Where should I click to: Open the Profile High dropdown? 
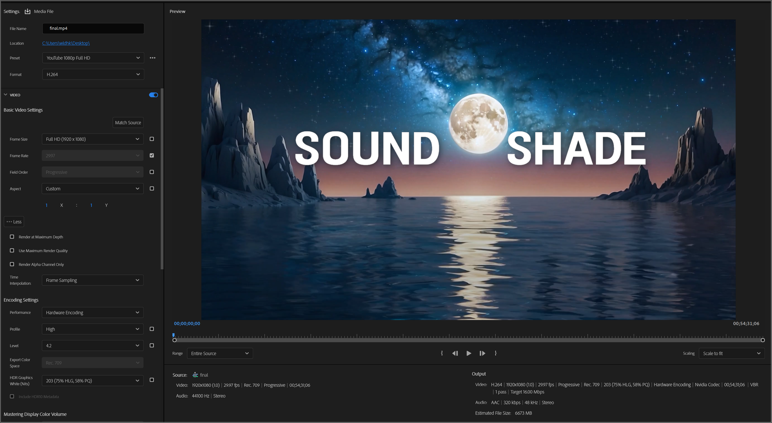point(92,329)
